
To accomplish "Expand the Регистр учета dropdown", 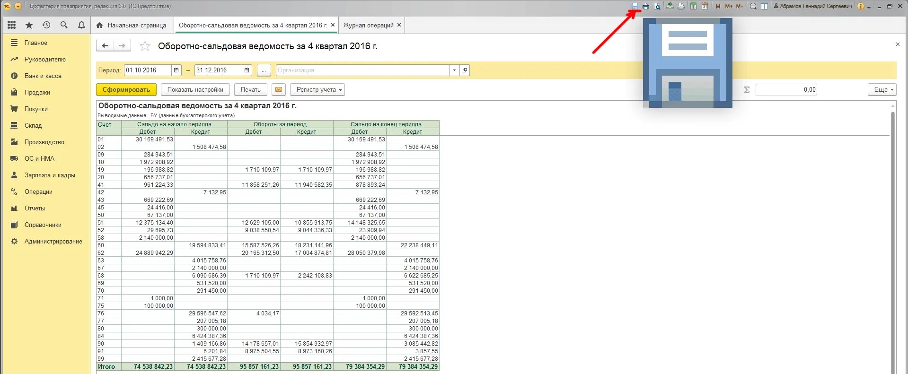I will point(317,89).
